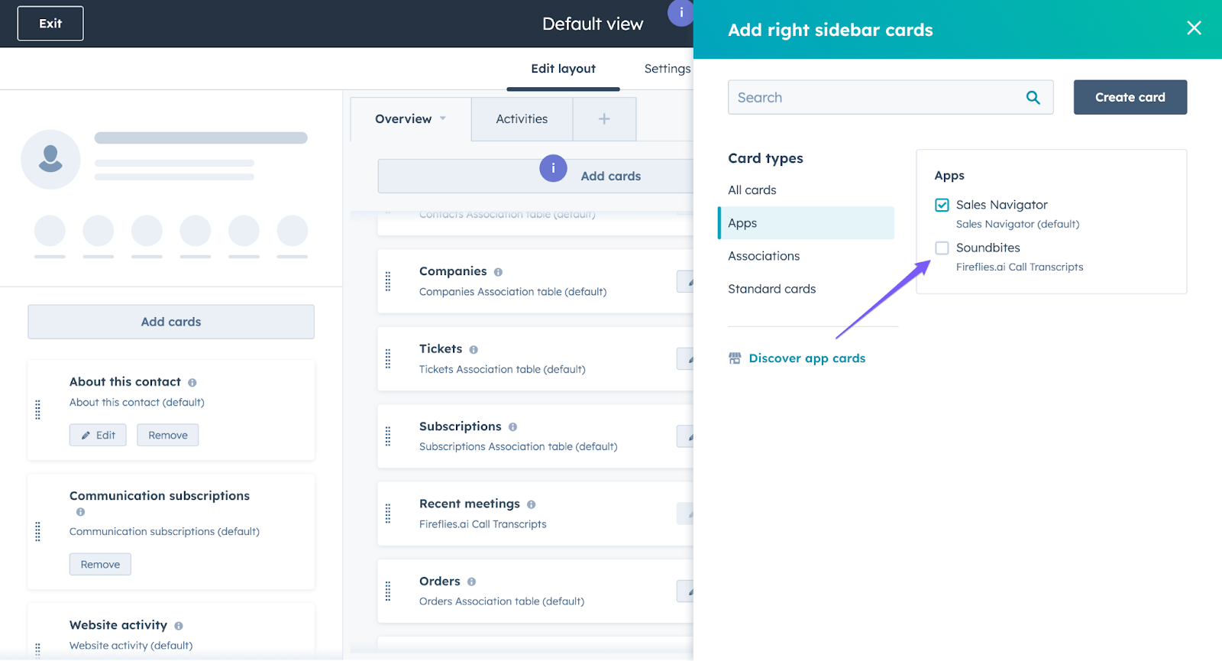Open the Settings tab
The height and width of the screenshot is (661, 1222).
pos(667,69)
